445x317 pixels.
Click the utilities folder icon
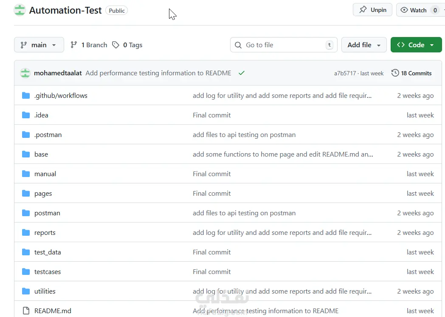click(26, 291)
